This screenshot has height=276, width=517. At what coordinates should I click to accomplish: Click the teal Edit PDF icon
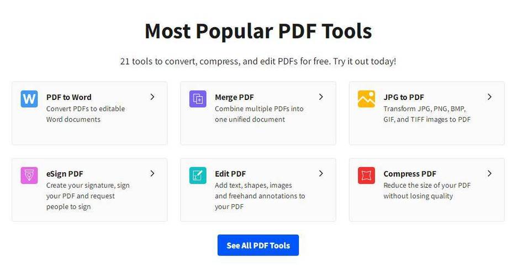point(198,175)
